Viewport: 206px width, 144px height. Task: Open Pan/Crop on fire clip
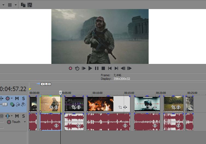point(120,107)
